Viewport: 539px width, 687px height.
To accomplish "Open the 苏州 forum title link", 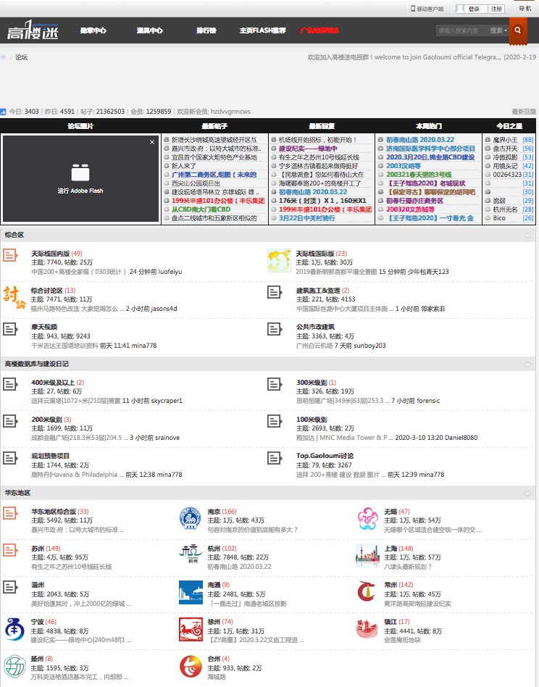I will coord(38,548).
